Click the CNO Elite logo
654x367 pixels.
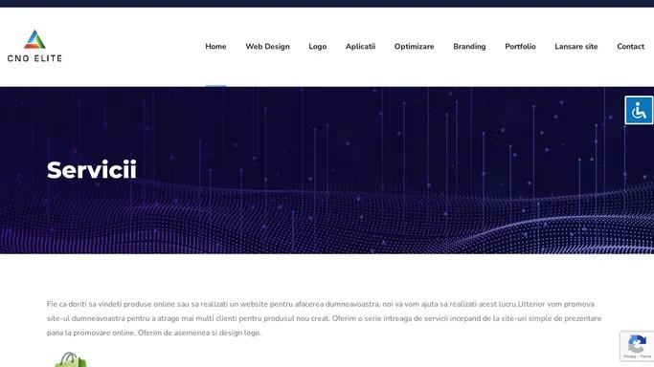coord(34,46)
